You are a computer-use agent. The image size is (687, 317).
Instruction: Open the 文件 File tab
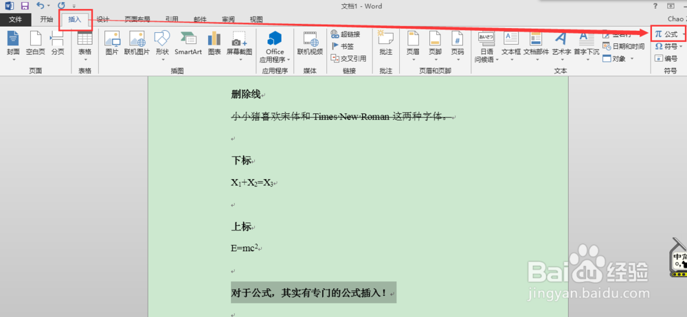(x=15, y=19)
